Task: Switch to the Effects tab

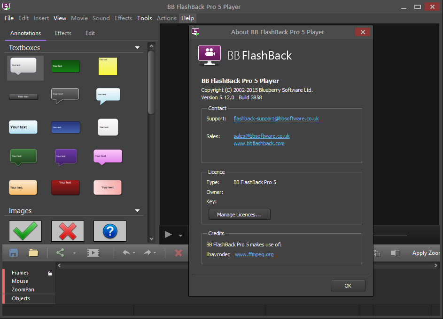Action: pos(63,33)
